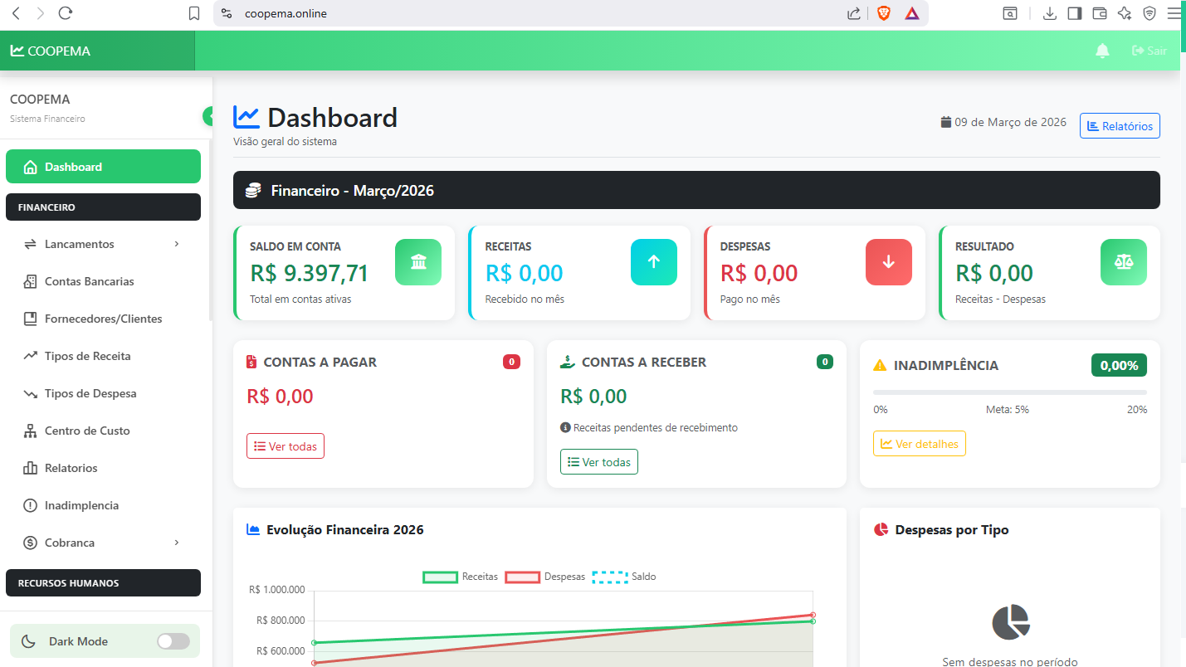Open Tipos de Receita menu item
The width and height of the screenshot is (1186, 667).
103,356
